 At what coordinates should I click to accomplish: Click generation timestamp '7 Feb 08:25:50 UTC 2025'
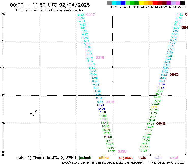[x=167, y=163]
